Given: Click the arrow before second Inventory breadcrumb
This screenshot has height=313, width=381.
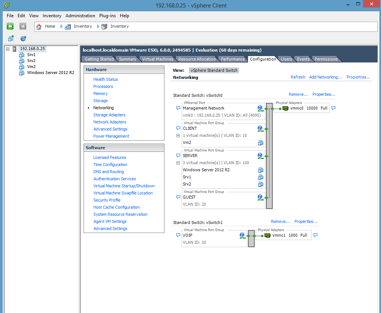Looking at the screenshot, I should [98, 26].
